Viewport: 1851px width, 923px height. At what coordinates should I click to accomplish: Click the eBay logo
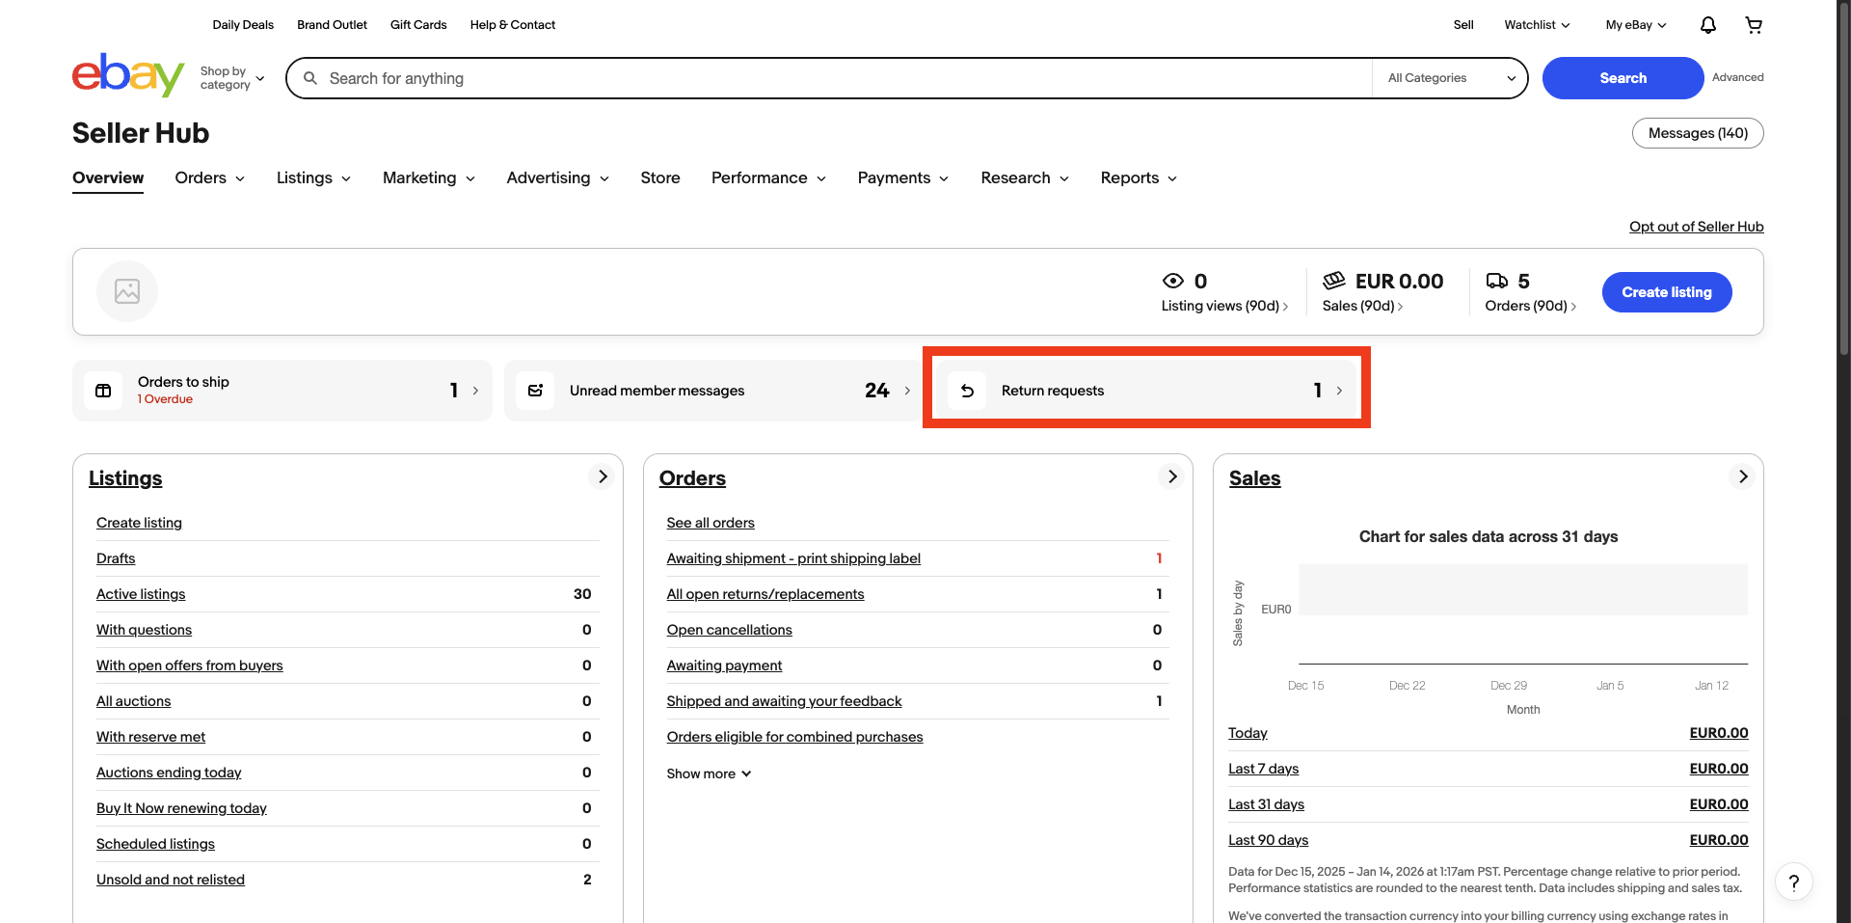pos(128,75)
